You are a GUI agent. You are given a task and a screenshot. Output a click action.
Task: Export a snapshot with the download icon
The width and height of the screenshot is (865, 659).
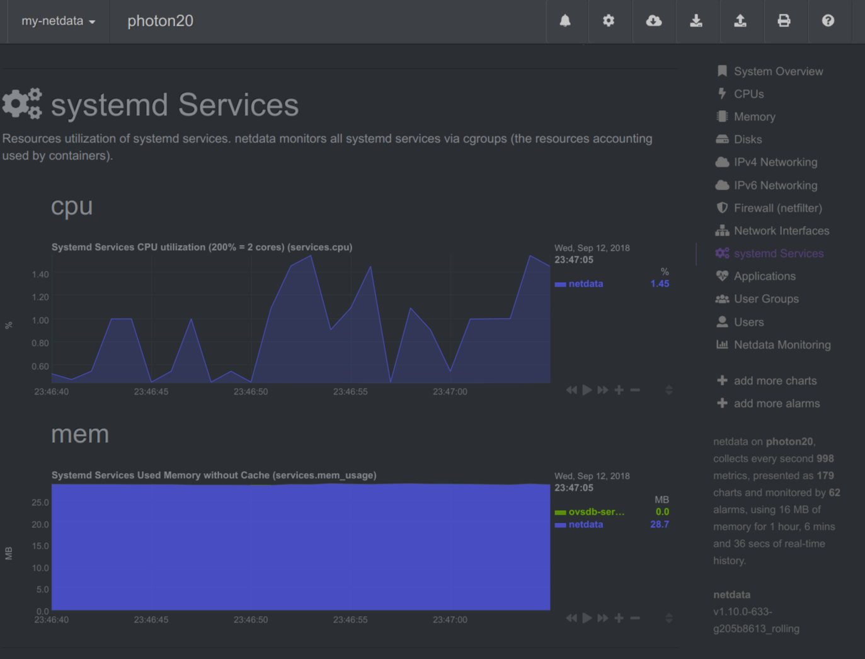pos(697,21)
